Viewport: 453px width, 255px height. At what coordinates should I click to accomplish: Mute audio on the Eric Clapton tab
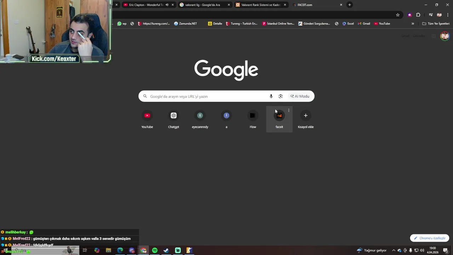(x=167, y=5)
